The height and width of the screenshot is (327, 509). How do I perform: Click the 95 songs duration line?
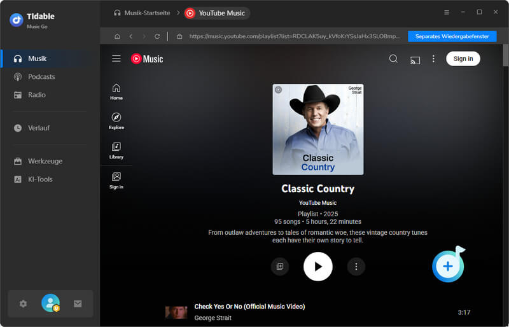(x=317, y=222)
